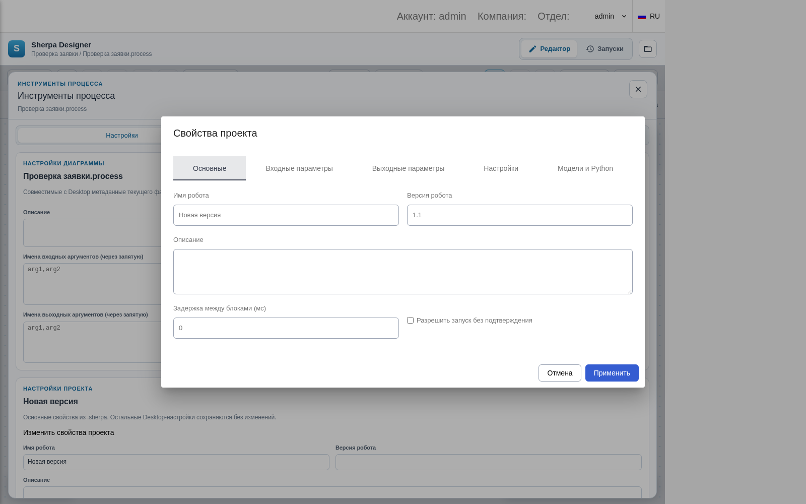Open the Модели и Python tab
Screen dimensions: 806x504
[x=585, y=168]
